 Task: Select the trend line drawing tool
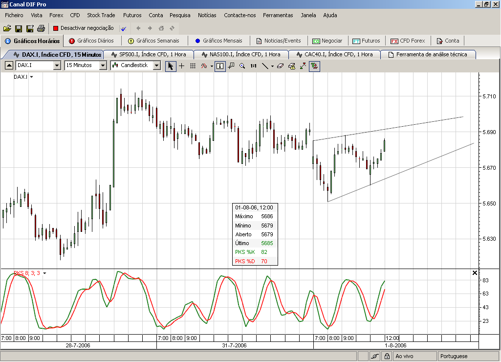click(265, 66)
